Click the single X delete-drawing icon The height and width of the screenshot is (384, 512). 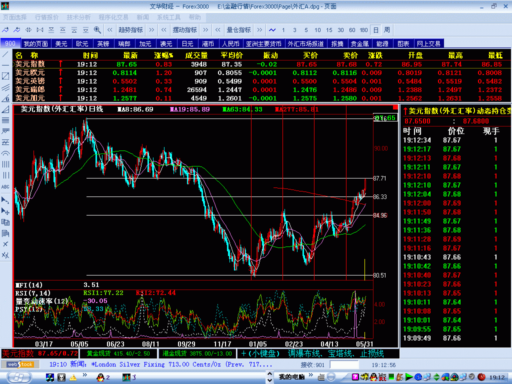point(5,244)
